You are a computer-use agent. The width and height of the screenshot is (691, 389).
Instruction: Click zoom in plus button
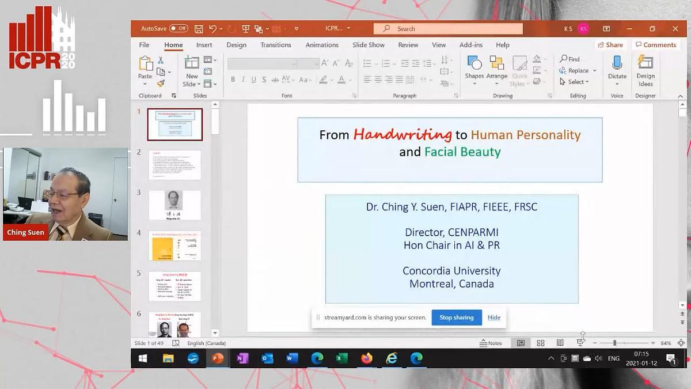tap(653, 343)
